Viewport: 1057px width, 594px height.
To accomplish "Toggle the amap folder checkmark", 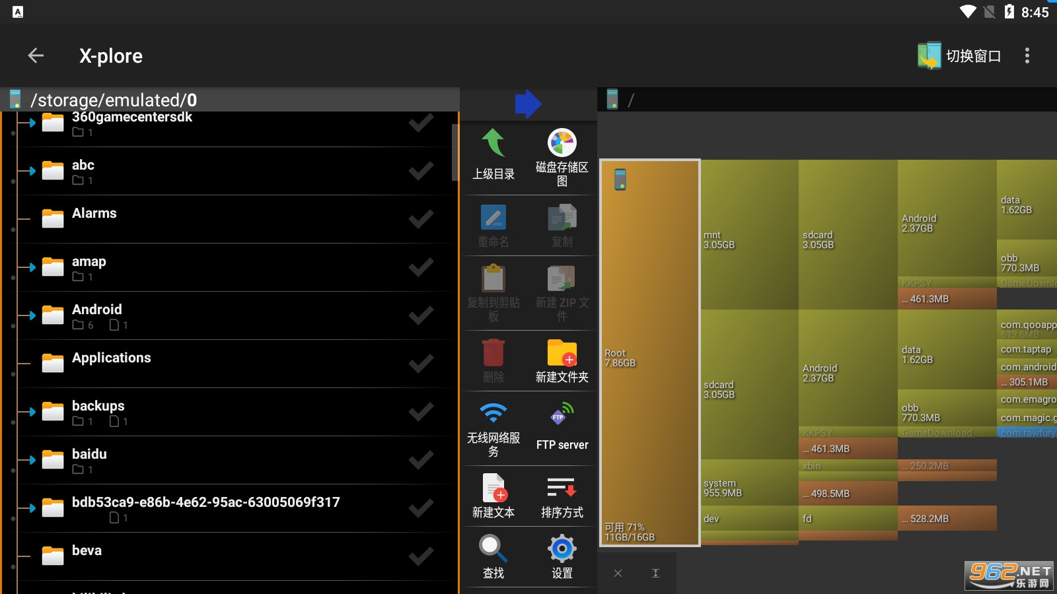I will pos(421,267).
